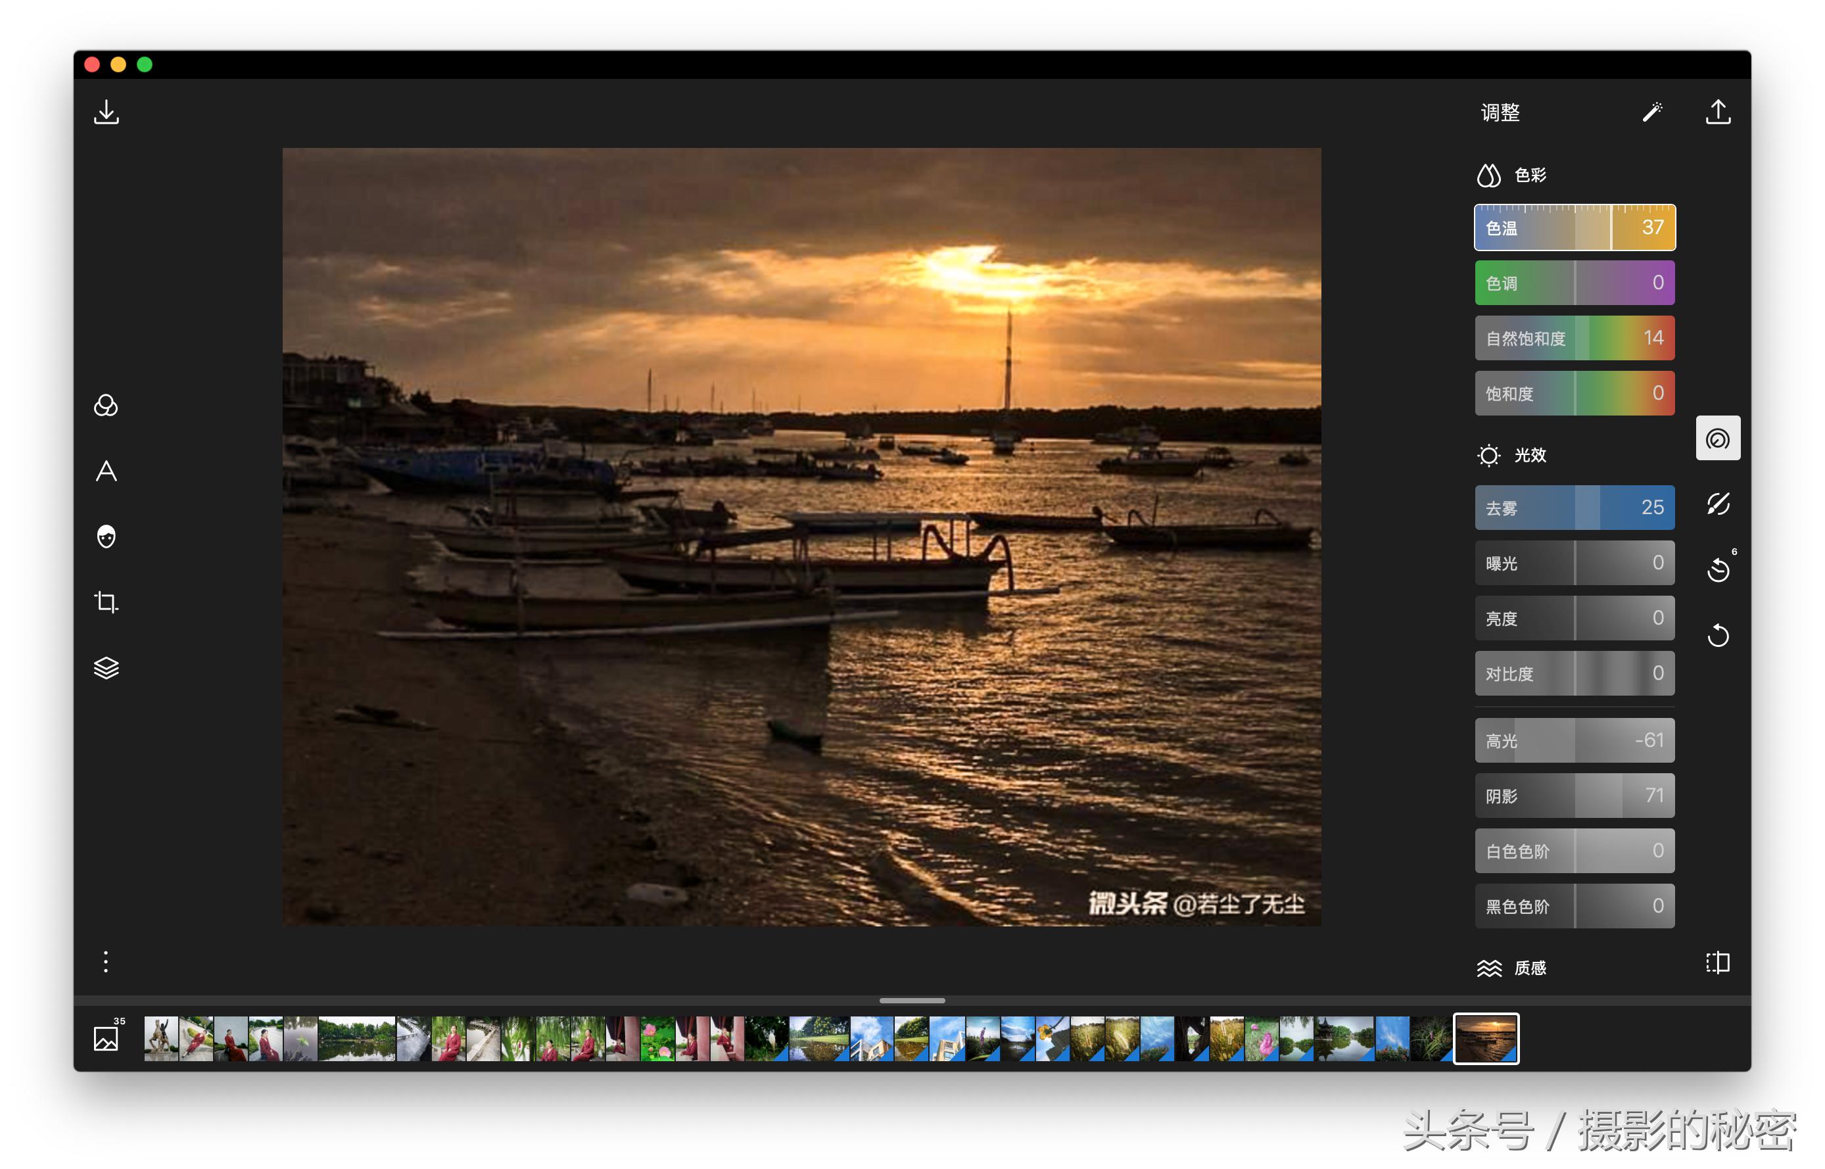1825x1169 pixels.
Task: Open the photo library icon with 35
Action: point(107,1037)
